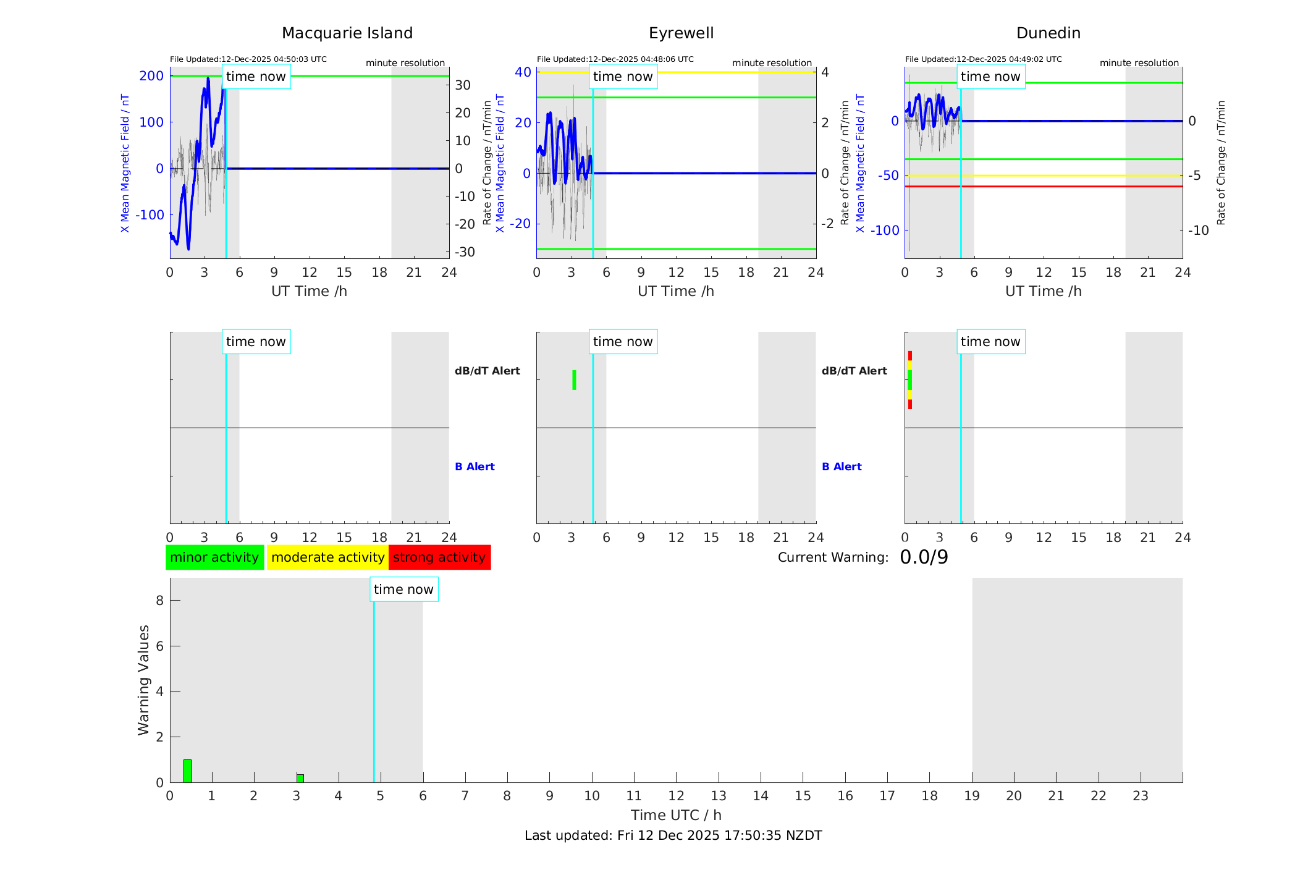Screen dimensions: 1308x888
Task: Click the blue 'B Alert' label beside Macquarie panel
Action: [475, 467]
